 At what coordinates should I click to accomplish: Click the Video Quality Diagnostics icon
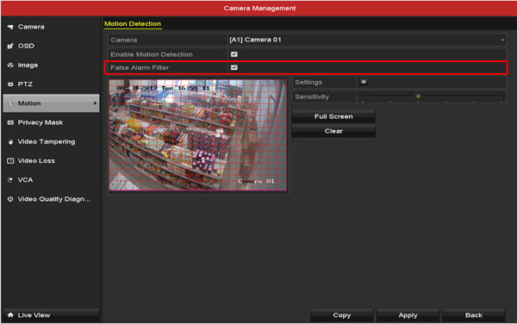point(10,199)
